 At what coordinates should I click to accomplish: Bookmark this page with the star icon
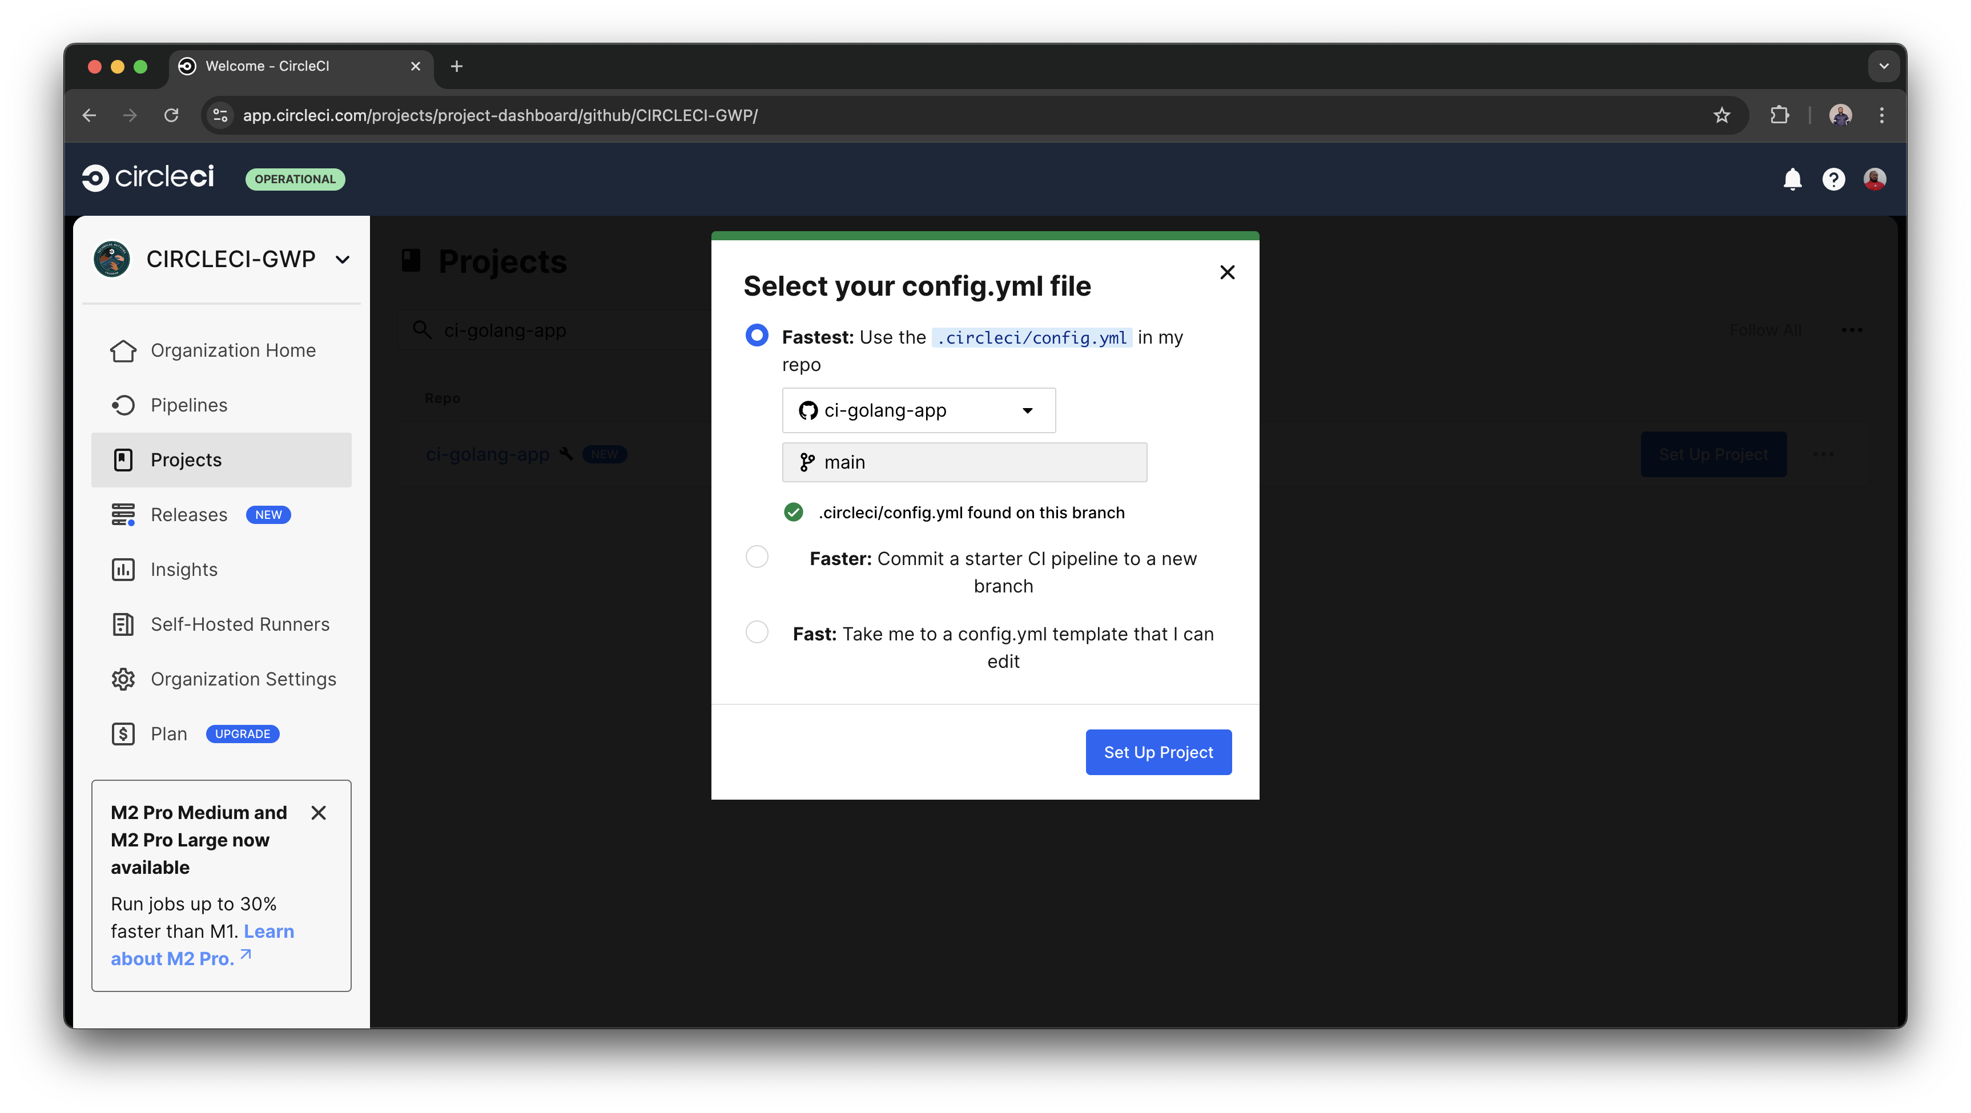(1721, 115)
